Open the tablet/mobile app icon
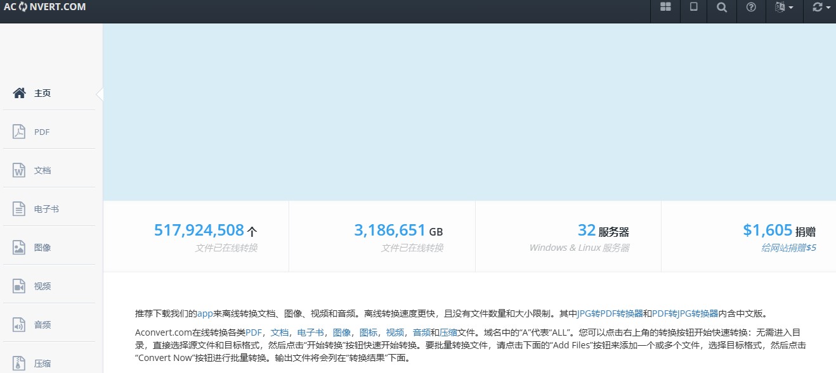Viewport: 836px width, 373px height. click(x=694, y=7)
